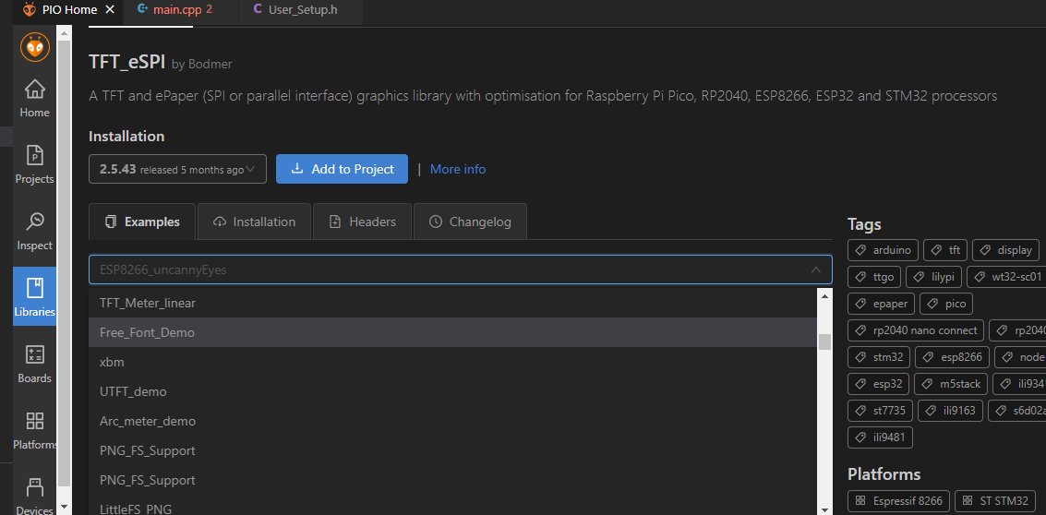
Task: Select the xbm example
Action: (x=453, y=362)
